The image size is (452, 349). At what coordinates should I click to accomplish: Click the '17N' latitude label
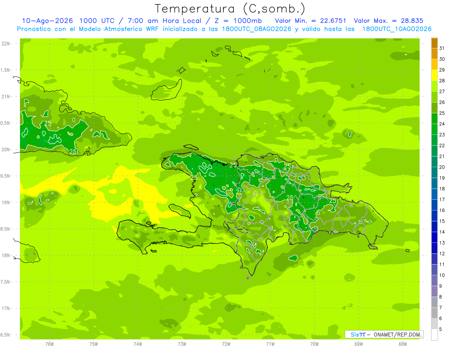coord(6,308)
